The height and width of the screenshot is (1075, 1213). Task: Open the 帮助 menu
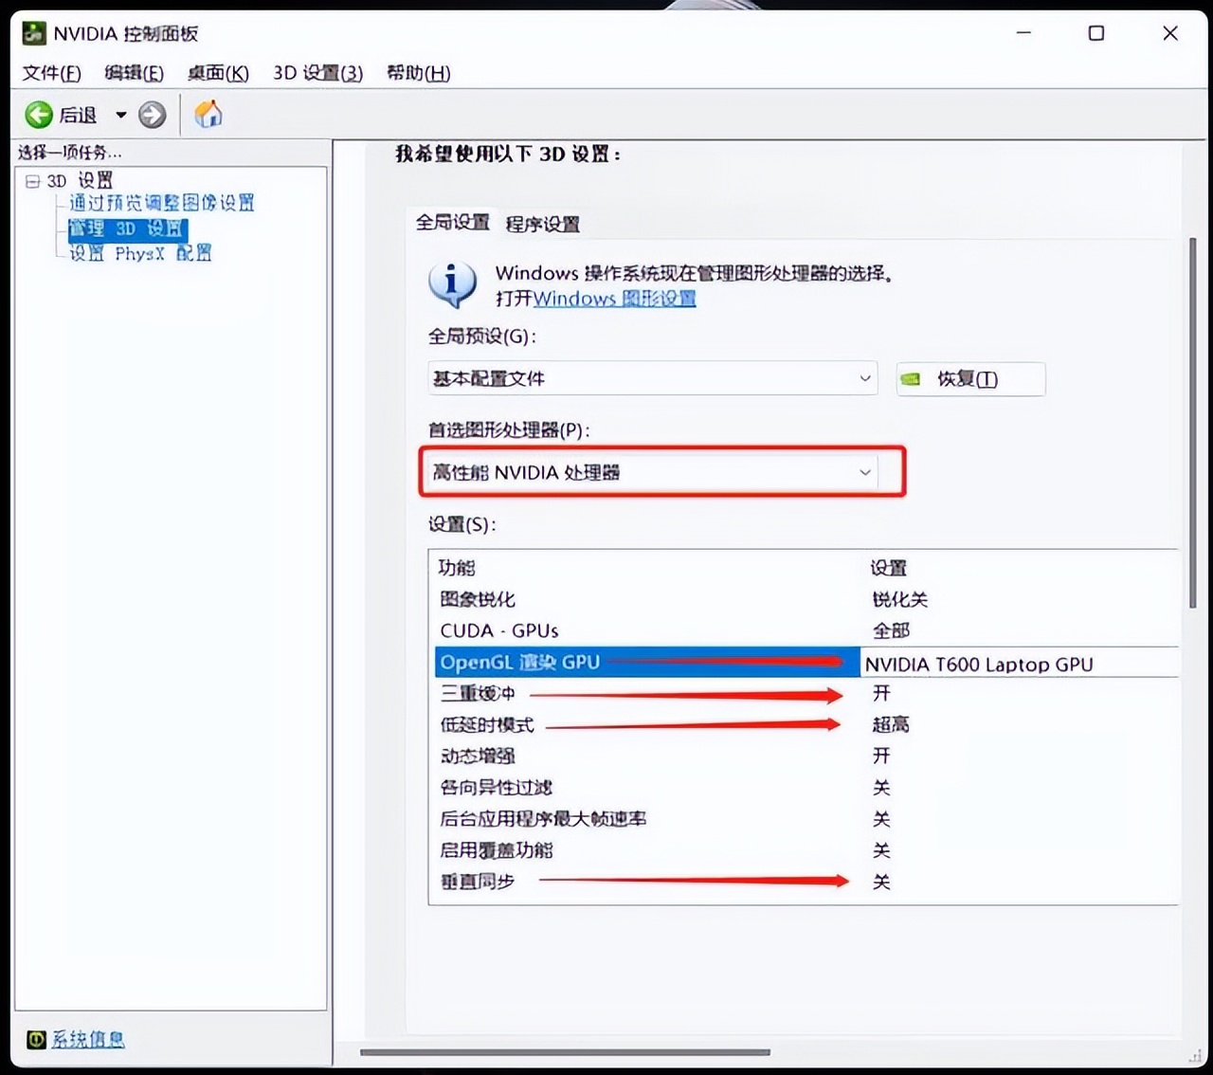[x=417, y=73]
